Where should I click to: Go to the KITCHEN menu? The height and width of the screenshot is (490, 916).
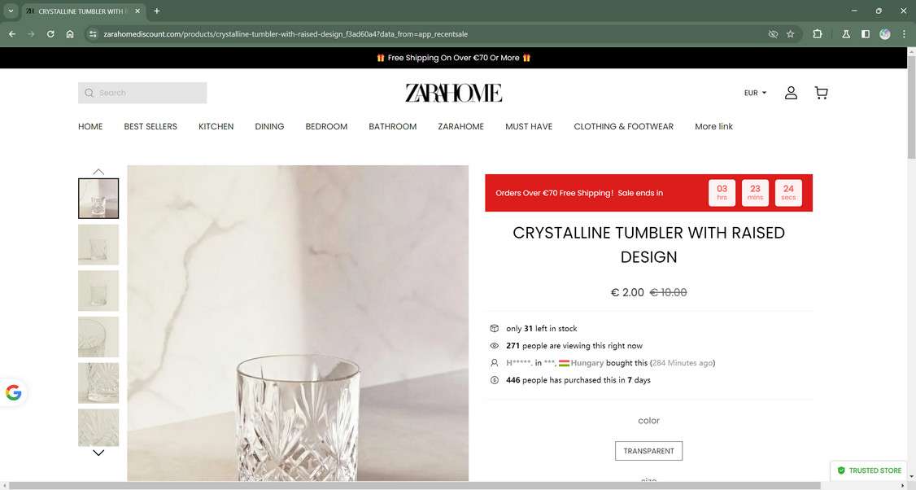216,126
